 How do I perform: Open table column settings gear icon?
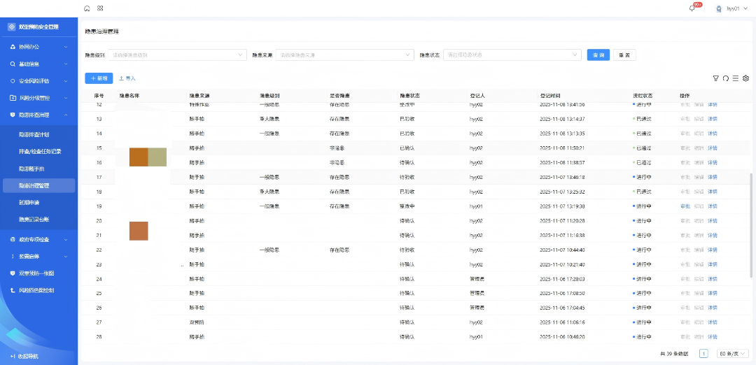tap(745, 78)
